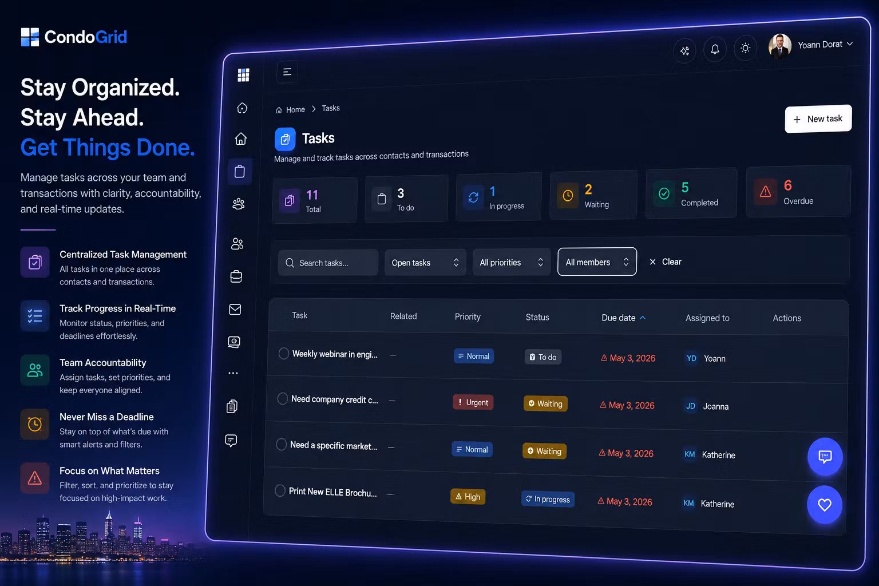This screenshot has width=879, height=586.
Task: Click the Total tasks card icon
Action: coord(290,201)
